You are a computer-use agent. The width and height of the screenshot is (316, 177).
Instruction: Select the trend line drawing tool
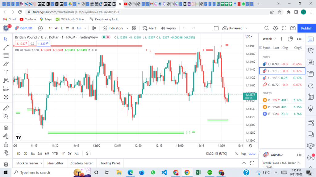click(x=6, y=47)
